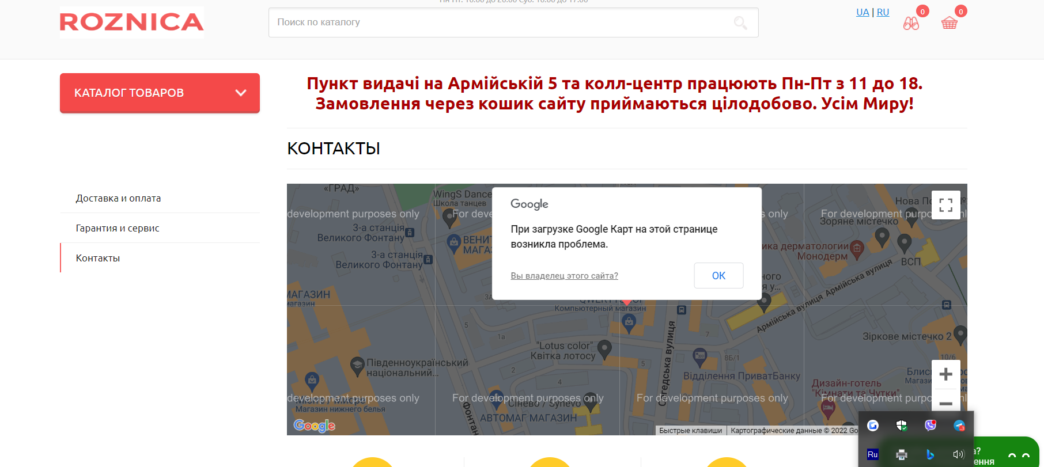The image size is (1044, 467).
Task: Open Windows Security shield tray icon
Action: click(x=902, y=426)
